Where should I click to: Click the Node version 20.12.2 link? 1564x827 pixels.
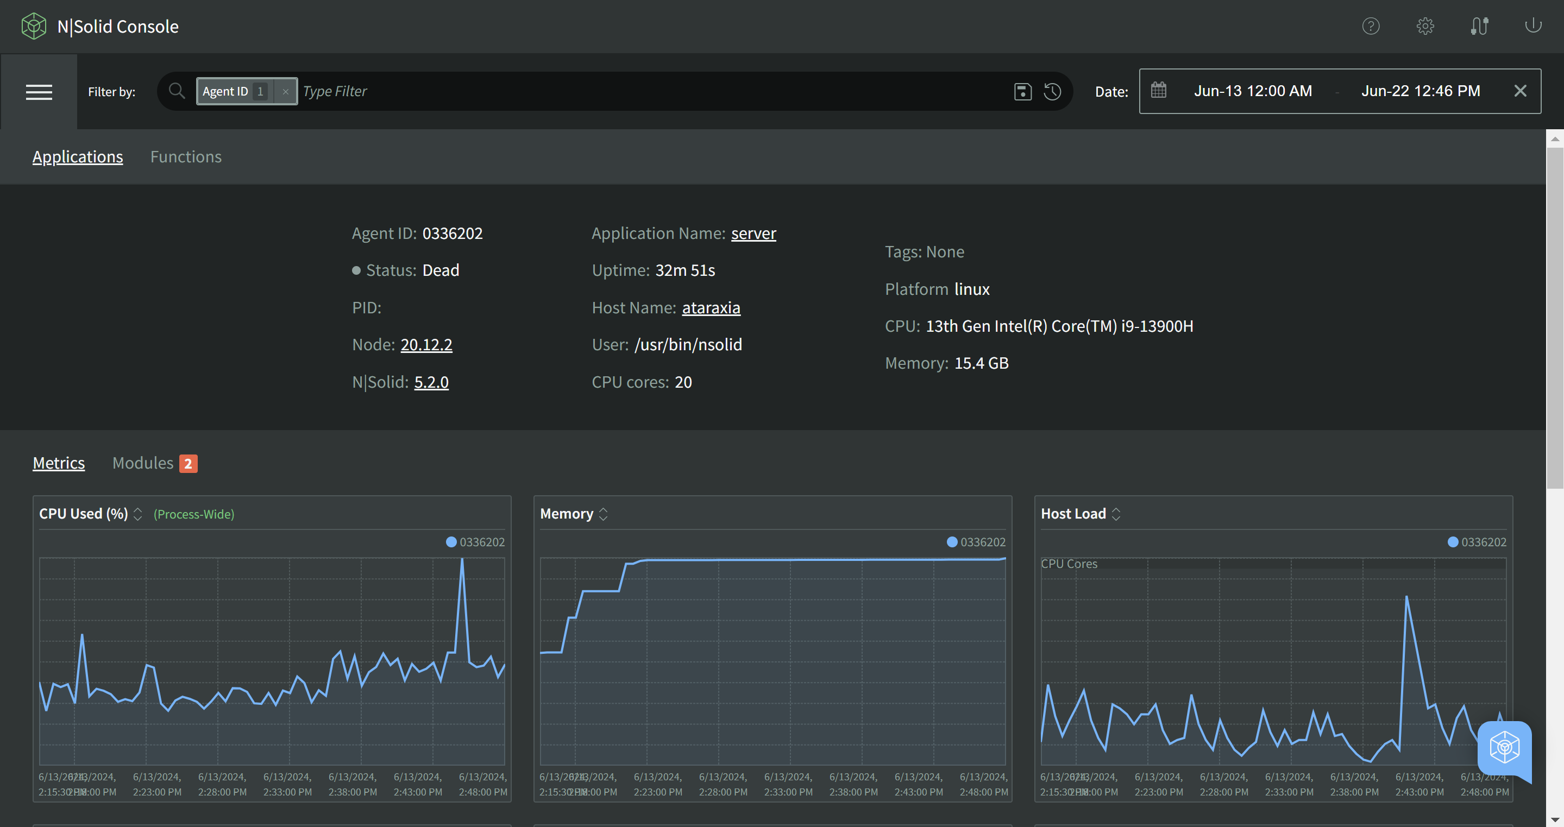(426, 344)
